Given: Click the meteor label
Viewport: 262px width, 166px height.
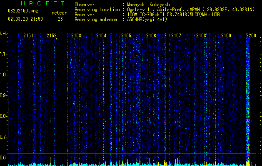Looking at the screenshot, I should 59,13.
